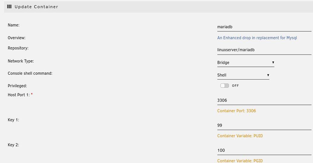Click the grid icon beside Update Container

pos(9,7)
